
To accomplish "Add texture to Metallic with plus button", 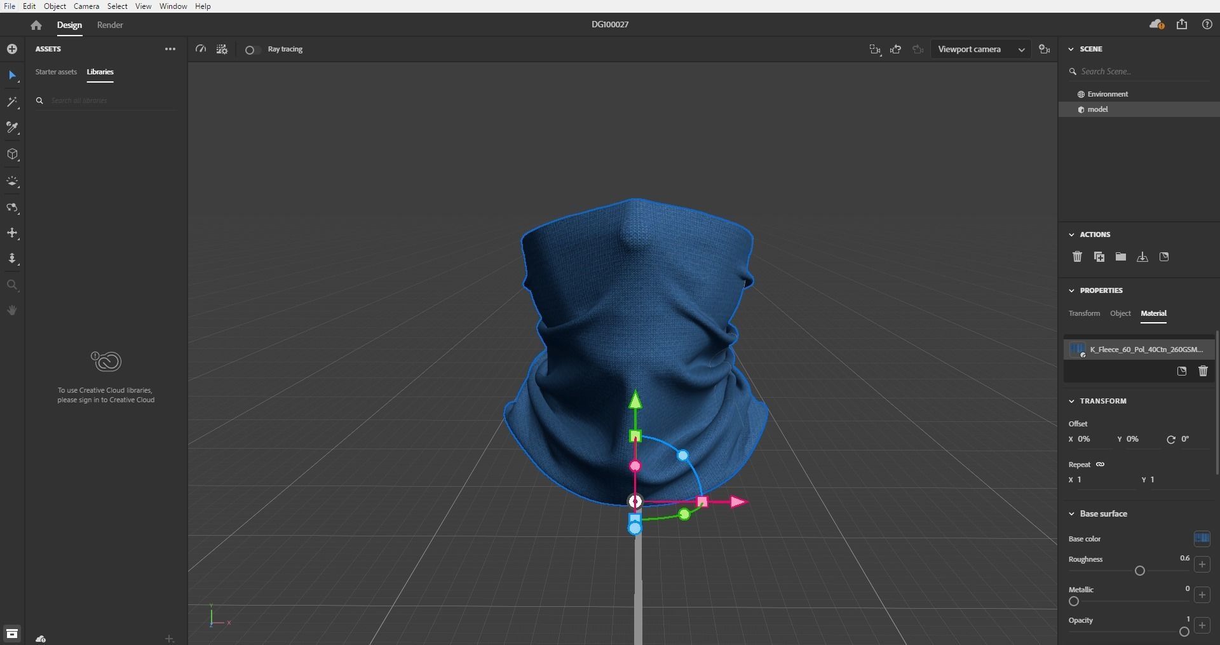I will pos(1202,595).
